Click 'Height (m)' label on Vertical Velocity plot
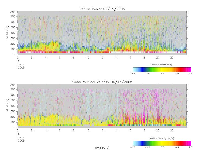201x155 pixels. point(7,106)
